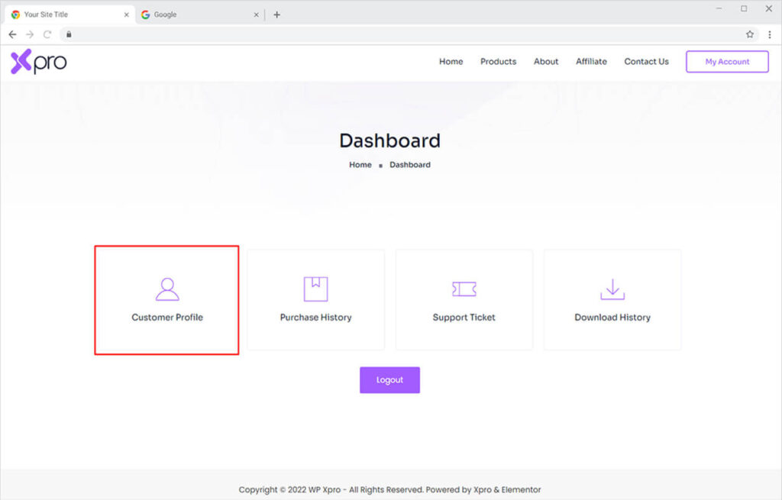782x500 pixels.
Task: Bookmark page with the star icon
Action: (x=750, y=34)
